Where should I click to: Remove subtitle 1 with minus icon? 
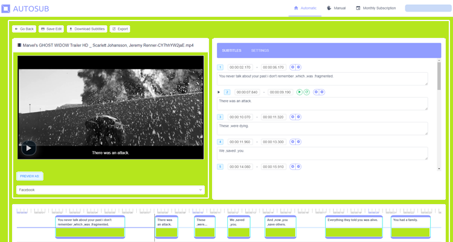298,67
